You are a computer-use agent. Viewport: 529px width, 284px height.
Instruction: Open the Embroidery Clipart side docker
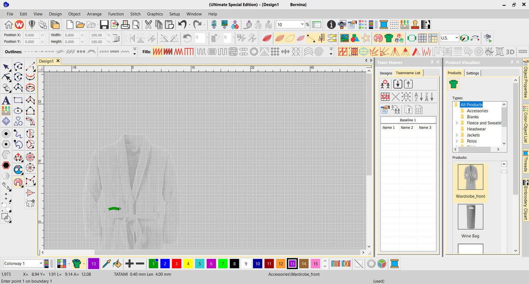click(525, 199)
